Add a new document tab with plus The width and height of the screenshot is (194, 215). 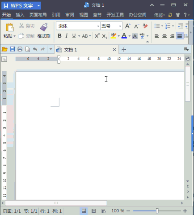pyautogui.click(x=124, y=49)
